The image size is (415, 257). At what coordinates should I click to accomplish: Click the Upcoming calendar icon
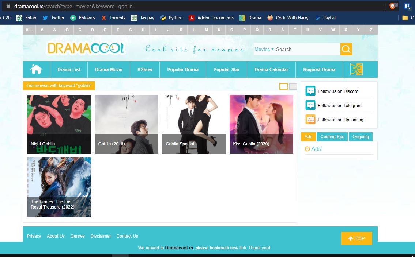pos(310,119)
